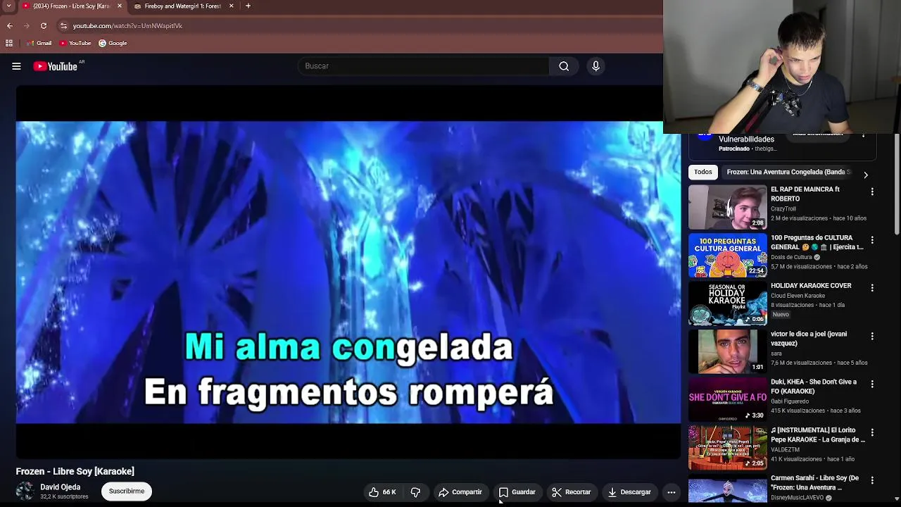Open options for Duki, KHEA karaoke

point(872,384)
